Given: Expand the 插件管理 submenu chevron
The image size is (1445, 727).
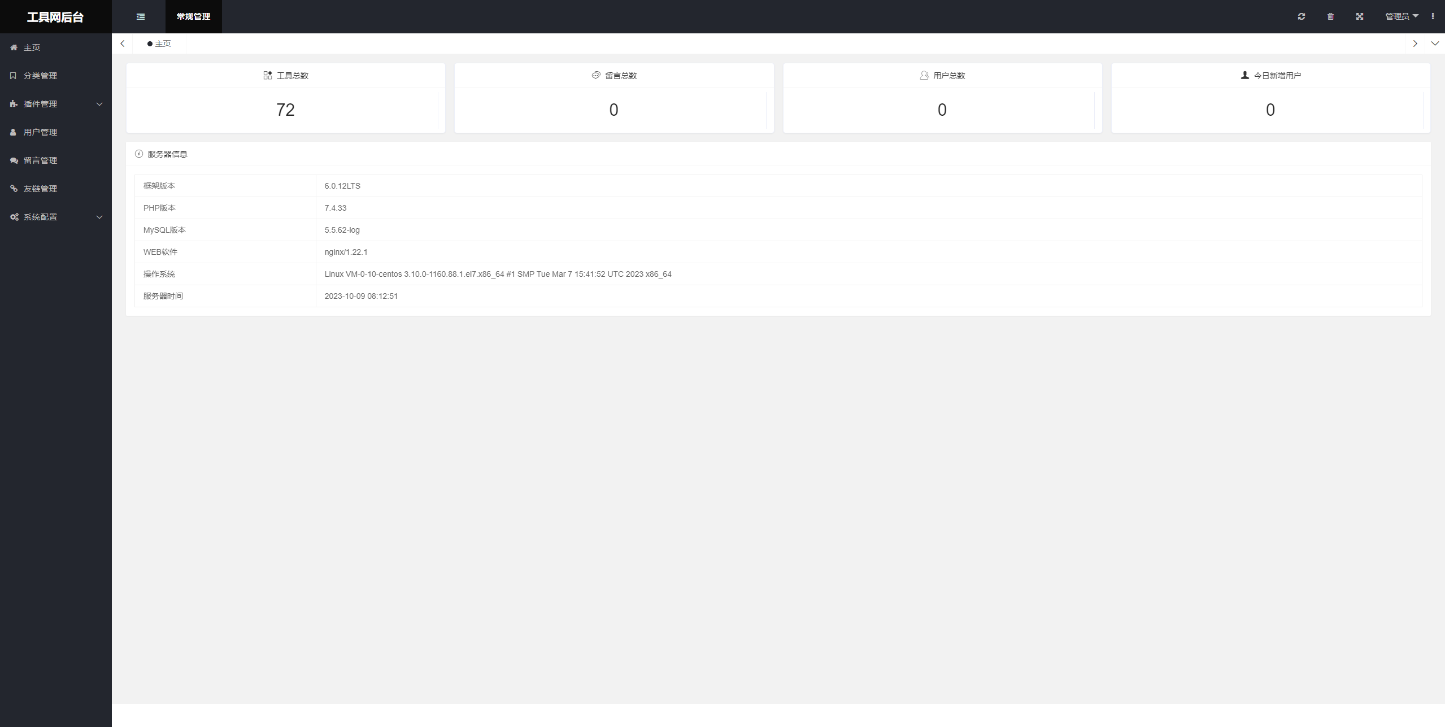Looking at the screenshot, I should (x=99, y=104).
